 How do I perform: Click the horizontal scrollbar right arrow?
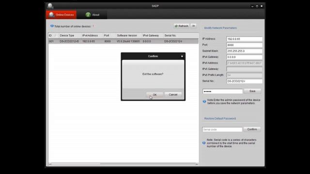197,164
